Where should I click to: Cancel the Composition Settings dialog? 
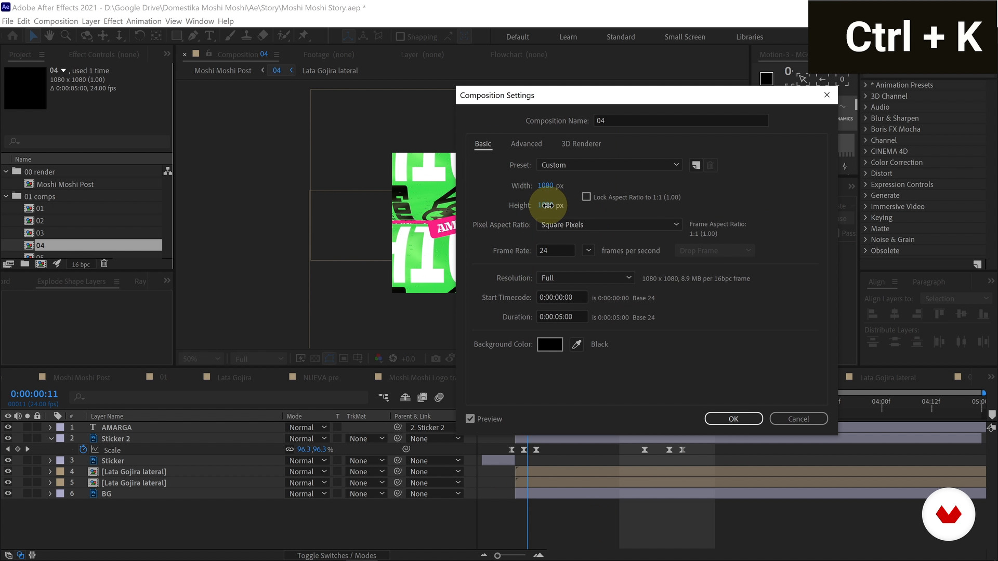[798, 419]
